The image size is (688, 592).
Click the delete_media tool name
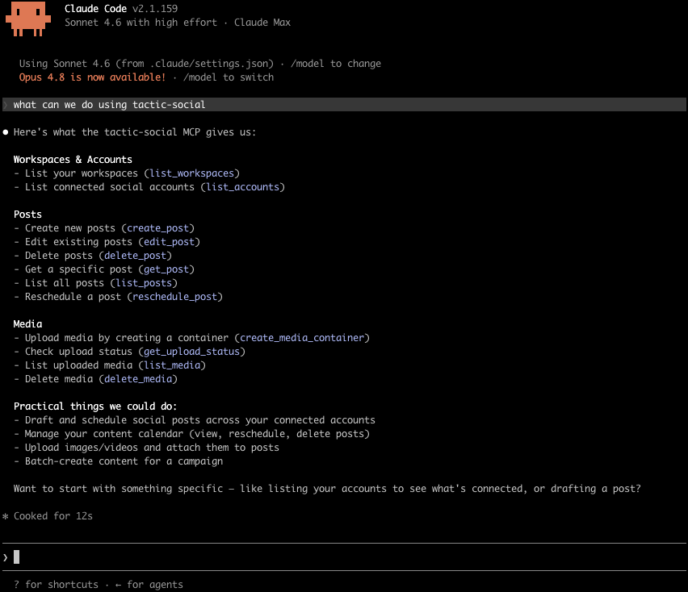click(138, 378)
